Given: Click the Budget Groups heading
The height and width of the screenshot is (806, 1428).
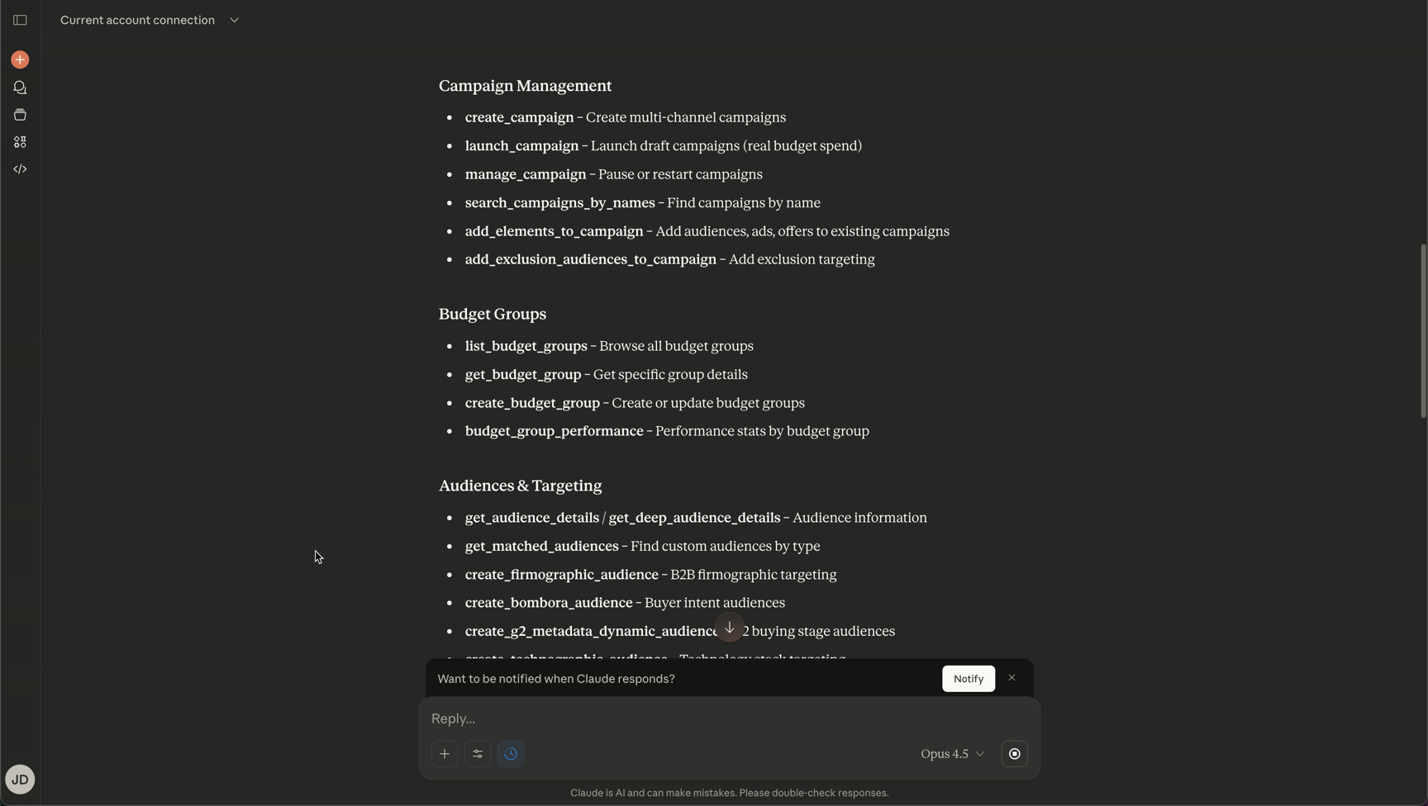Looking at the screenshot, I should point(492,314).
